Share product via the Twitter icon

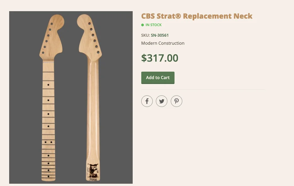click(x=162, y=101)
